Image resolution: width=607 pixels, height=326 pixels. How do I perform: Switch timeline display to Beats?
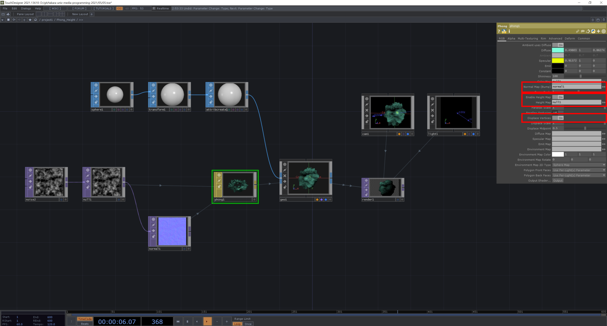click(84, 323)
